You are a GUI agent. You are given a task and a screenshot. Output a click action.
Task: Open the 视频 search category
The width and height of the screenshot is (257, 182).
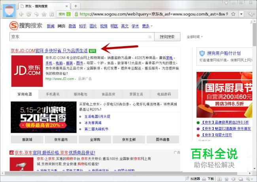[x=104, y=26]
